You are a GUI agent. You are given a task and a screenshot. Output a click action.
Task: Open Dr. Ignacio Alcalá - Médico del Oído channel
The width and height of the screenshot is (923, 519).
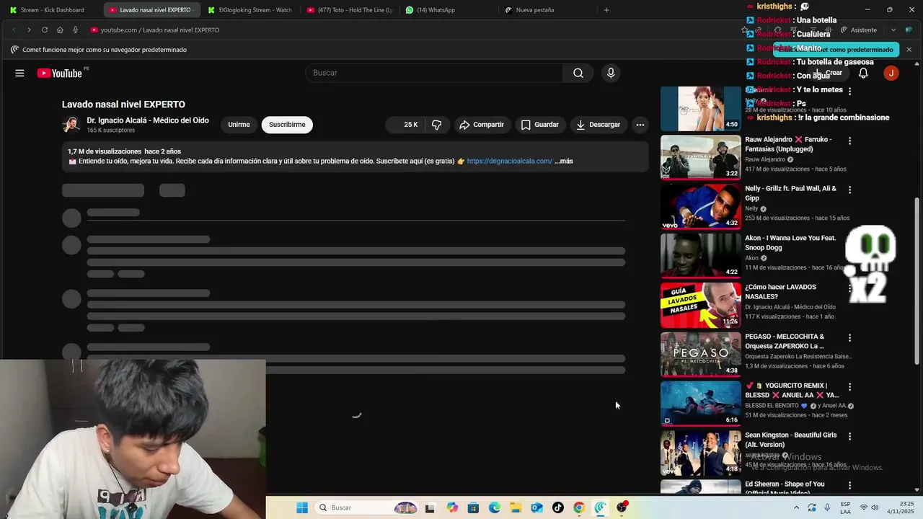148,120
